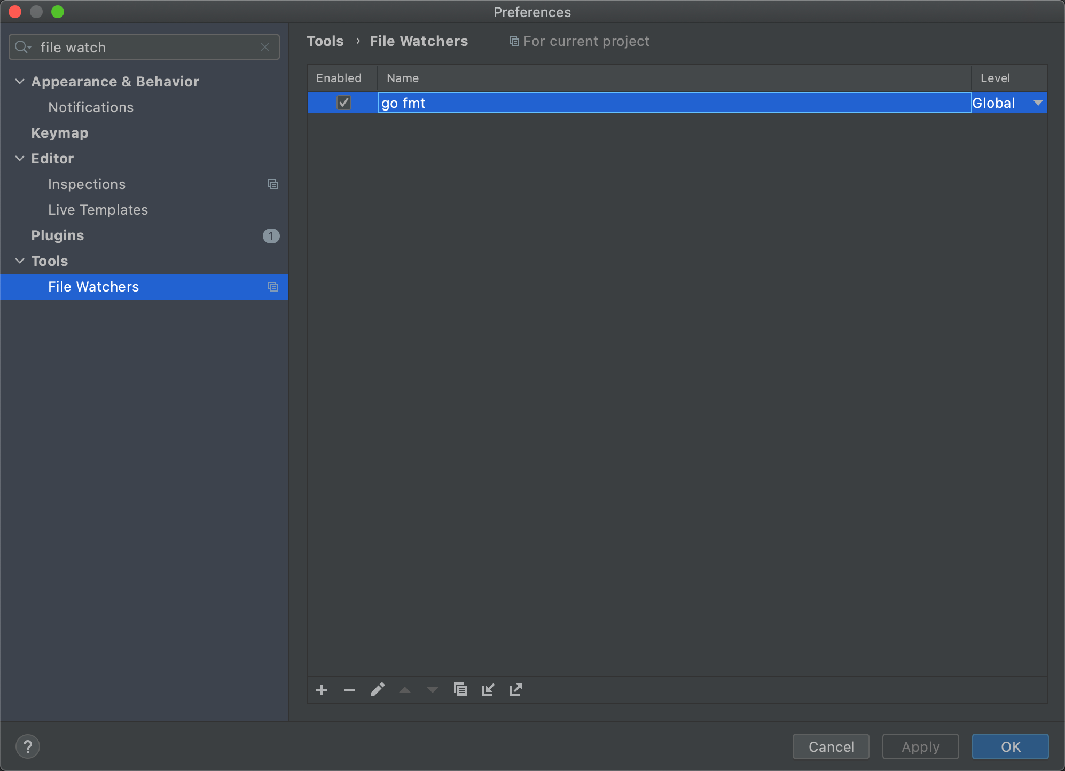The width and height of the screenshot is (1065, 771).
Task: Clear the search field with X icon
Action: (x=265, y=48)
